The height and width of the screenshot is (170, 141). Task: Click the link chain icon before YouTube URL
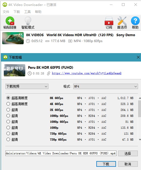tap(48, 73)
